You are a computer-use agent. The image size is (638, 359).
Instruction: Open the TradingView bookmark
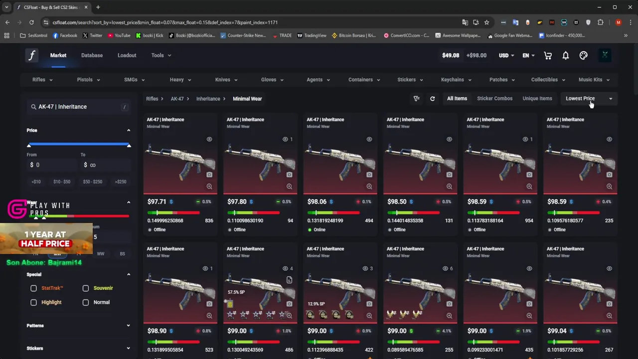pos(312,35)
